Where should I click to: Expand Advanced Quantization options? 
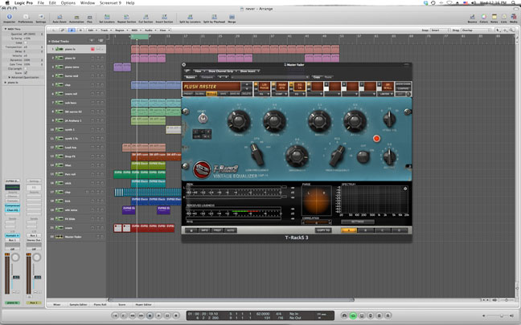tap(10, 78)
